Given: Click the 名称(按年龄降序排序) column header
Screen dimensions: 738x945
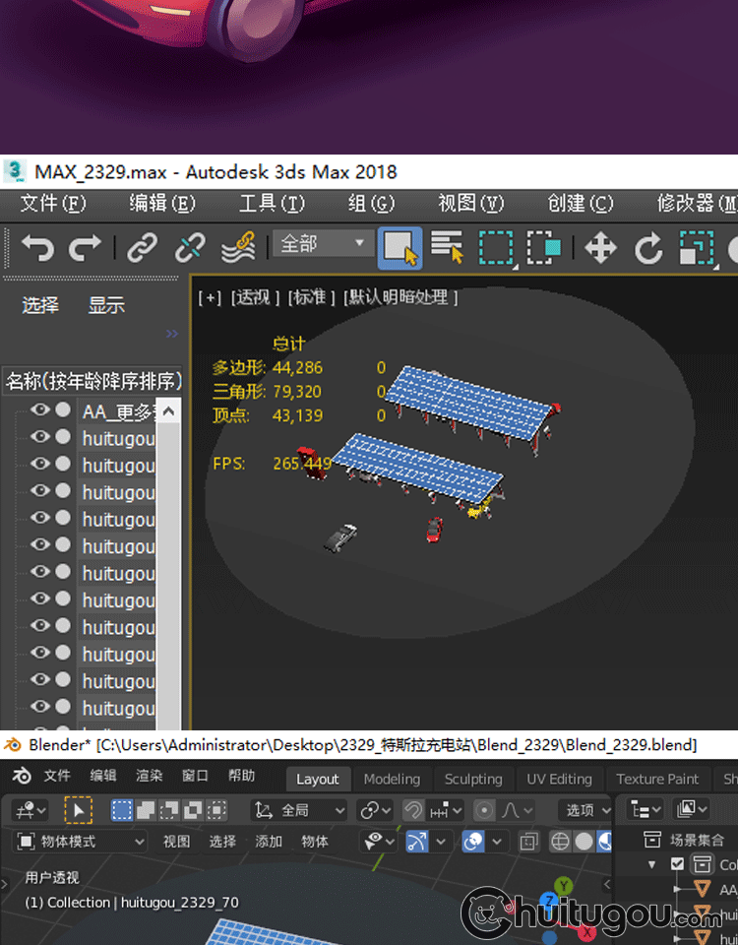Looking at the screenshot, I should coord(93,381).
